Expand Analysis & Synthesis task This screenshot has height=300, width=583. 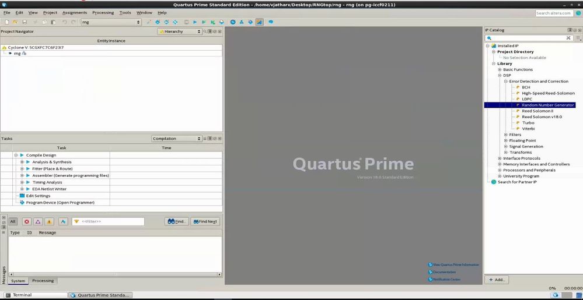click(22, 162)
